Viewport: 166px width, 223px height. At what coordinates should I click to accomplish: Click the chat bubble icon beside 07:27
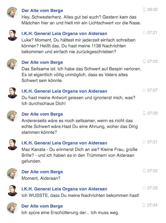[x=144, y=90]
